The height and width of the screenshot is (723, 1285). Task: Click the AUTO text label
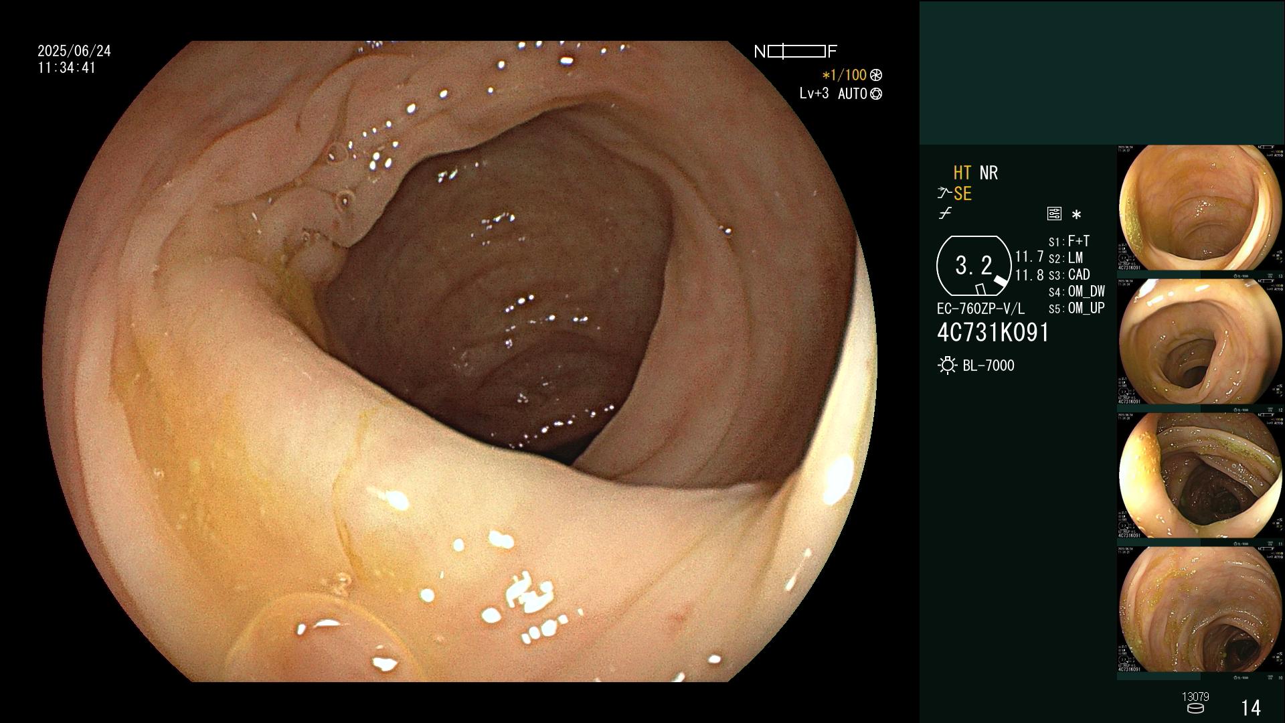point(852,94)
